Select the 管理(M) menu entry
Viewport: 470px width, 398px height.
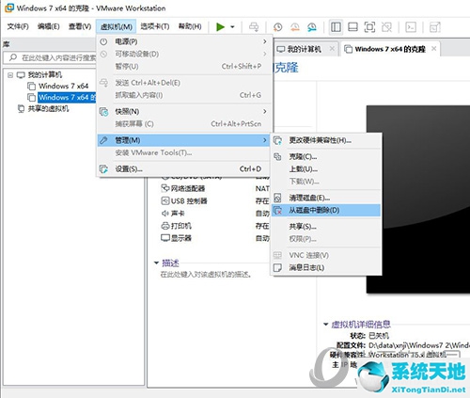183,140
